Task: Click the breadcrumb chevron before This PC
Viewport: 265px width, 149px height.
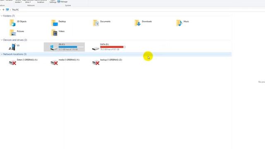Action: 10,10
